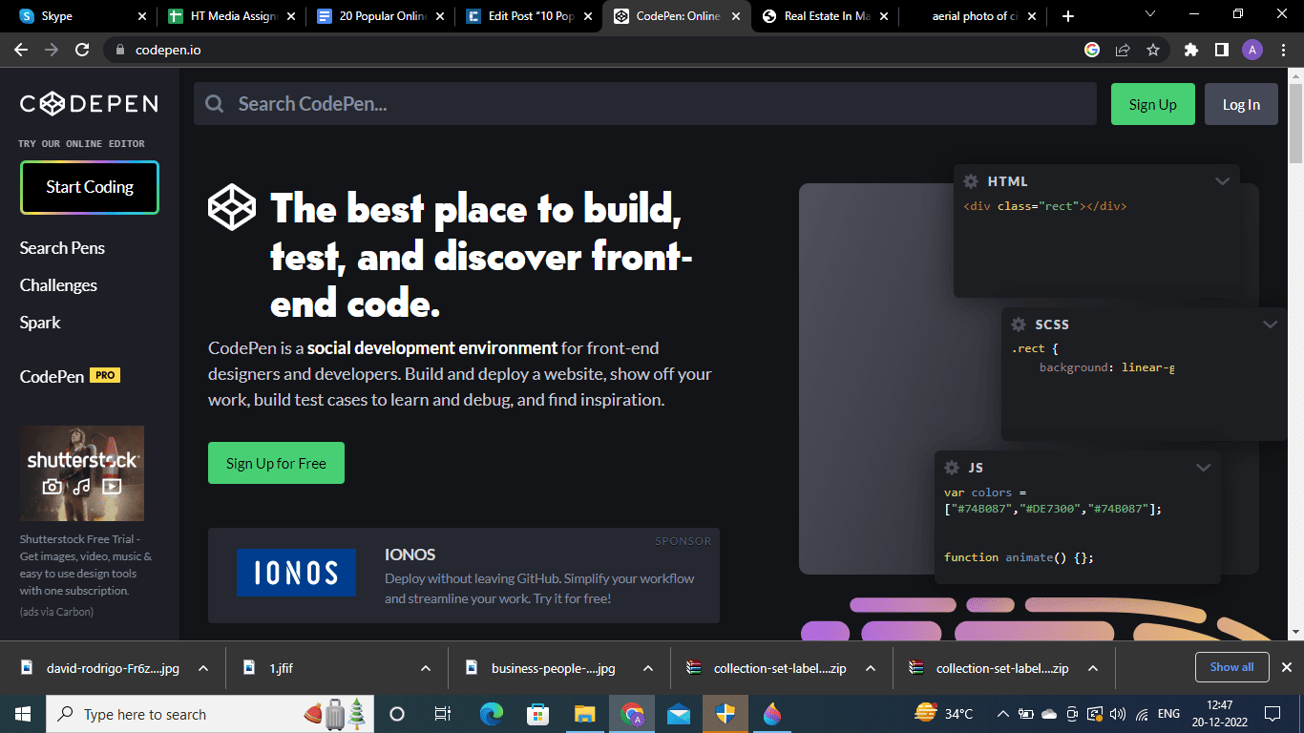Reload the CodePen page
The height and width of the screenshot is (733, 1304).
tap(82, 50)
